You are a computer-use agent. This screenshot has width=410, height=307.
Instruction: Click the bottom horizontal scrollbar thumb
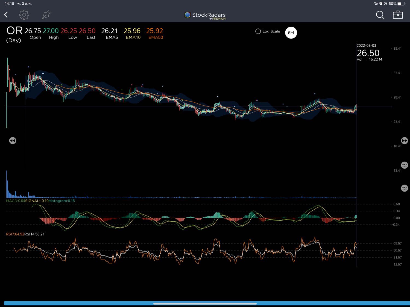[x=205, y=303]
